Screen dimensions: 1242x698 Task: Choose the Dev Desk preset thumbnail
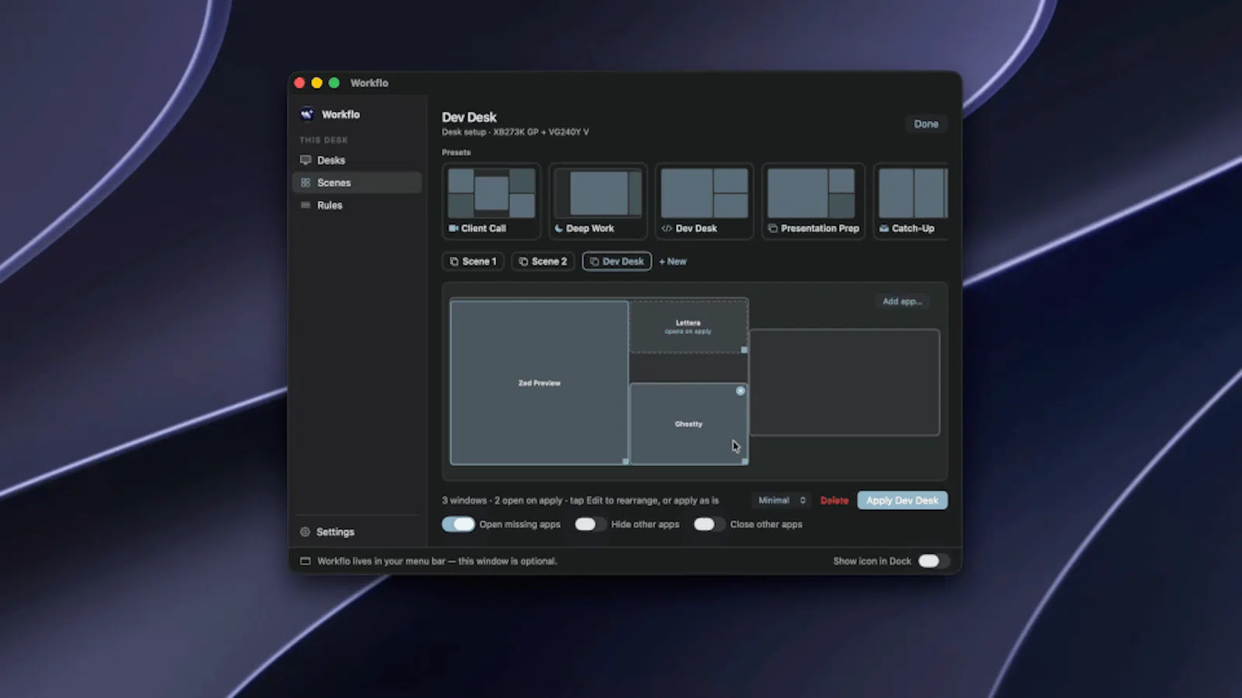coord(704,201)
